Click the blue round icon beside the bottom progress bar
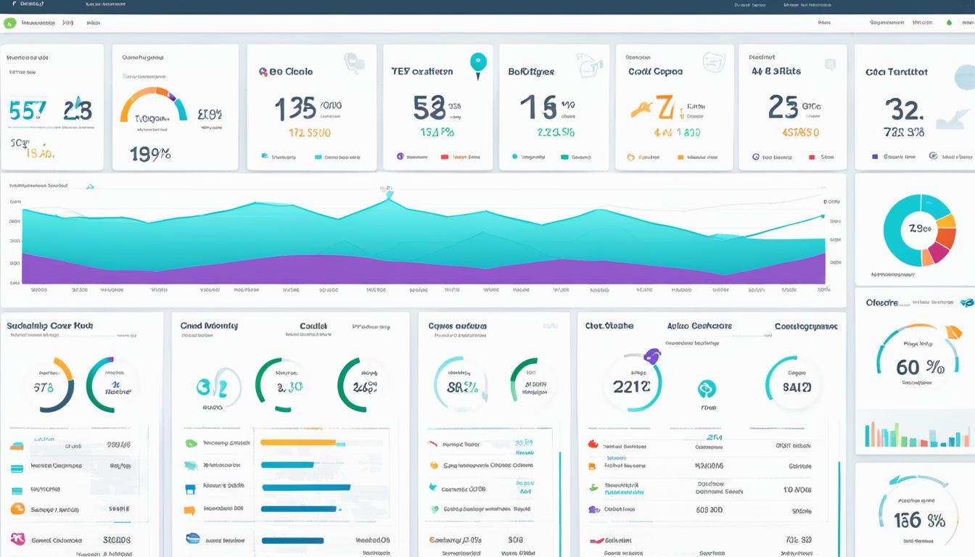The height and width of the screenshot is (557, 975). pos(193,538)
